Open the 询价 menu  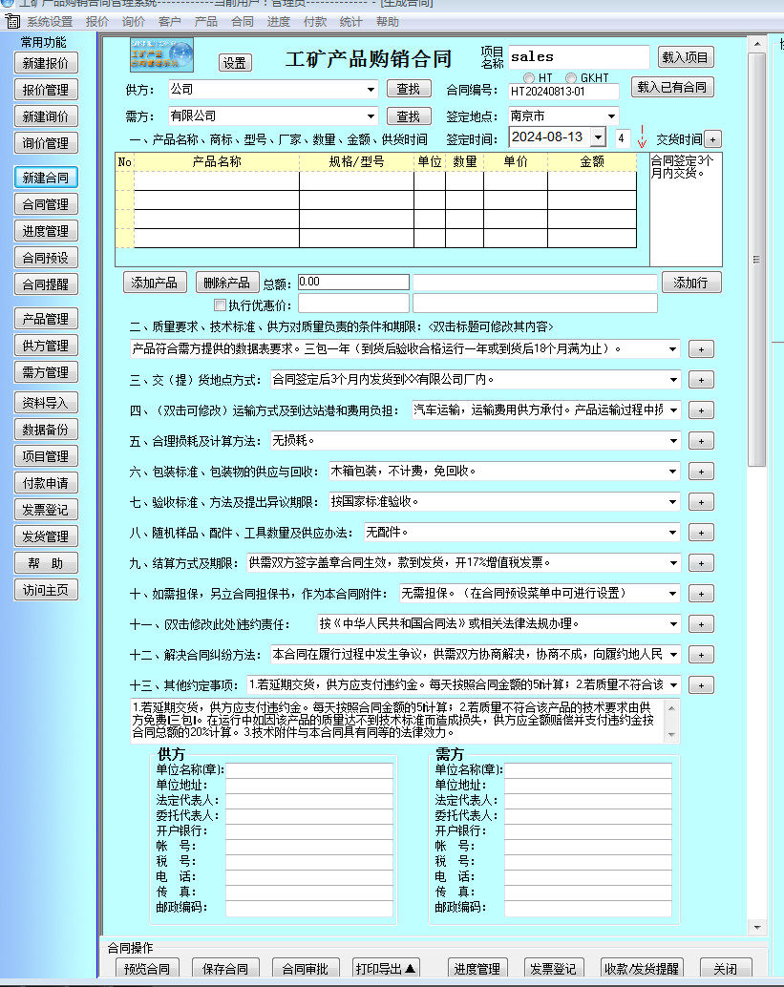coord(134,22)
